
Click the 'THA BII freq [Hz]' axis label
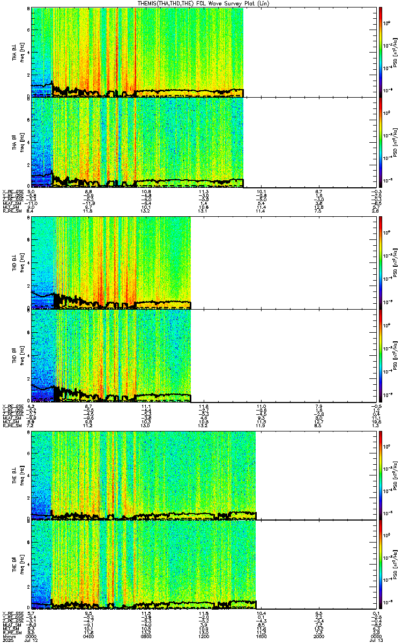(18, 142)
